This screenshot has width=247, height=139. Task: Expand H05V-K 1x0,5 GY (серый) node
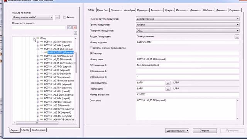(x=38, y=46)
